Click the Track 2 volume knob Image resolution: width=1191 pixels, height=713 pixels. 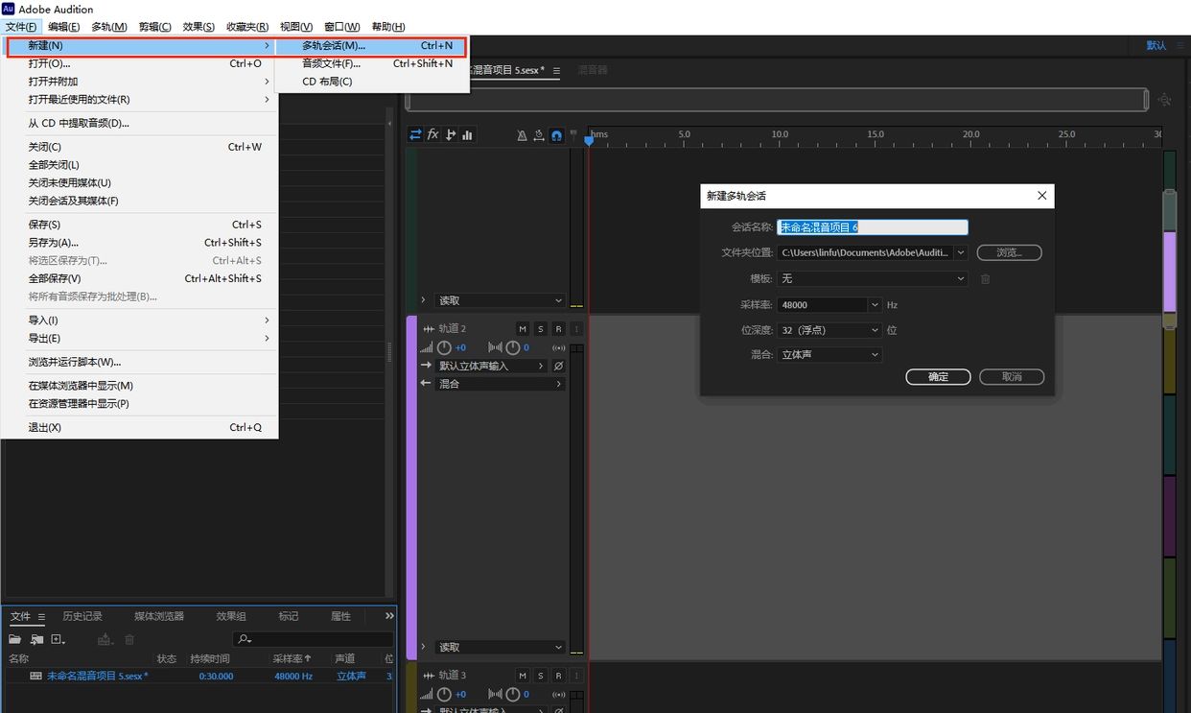coord(444,347)
